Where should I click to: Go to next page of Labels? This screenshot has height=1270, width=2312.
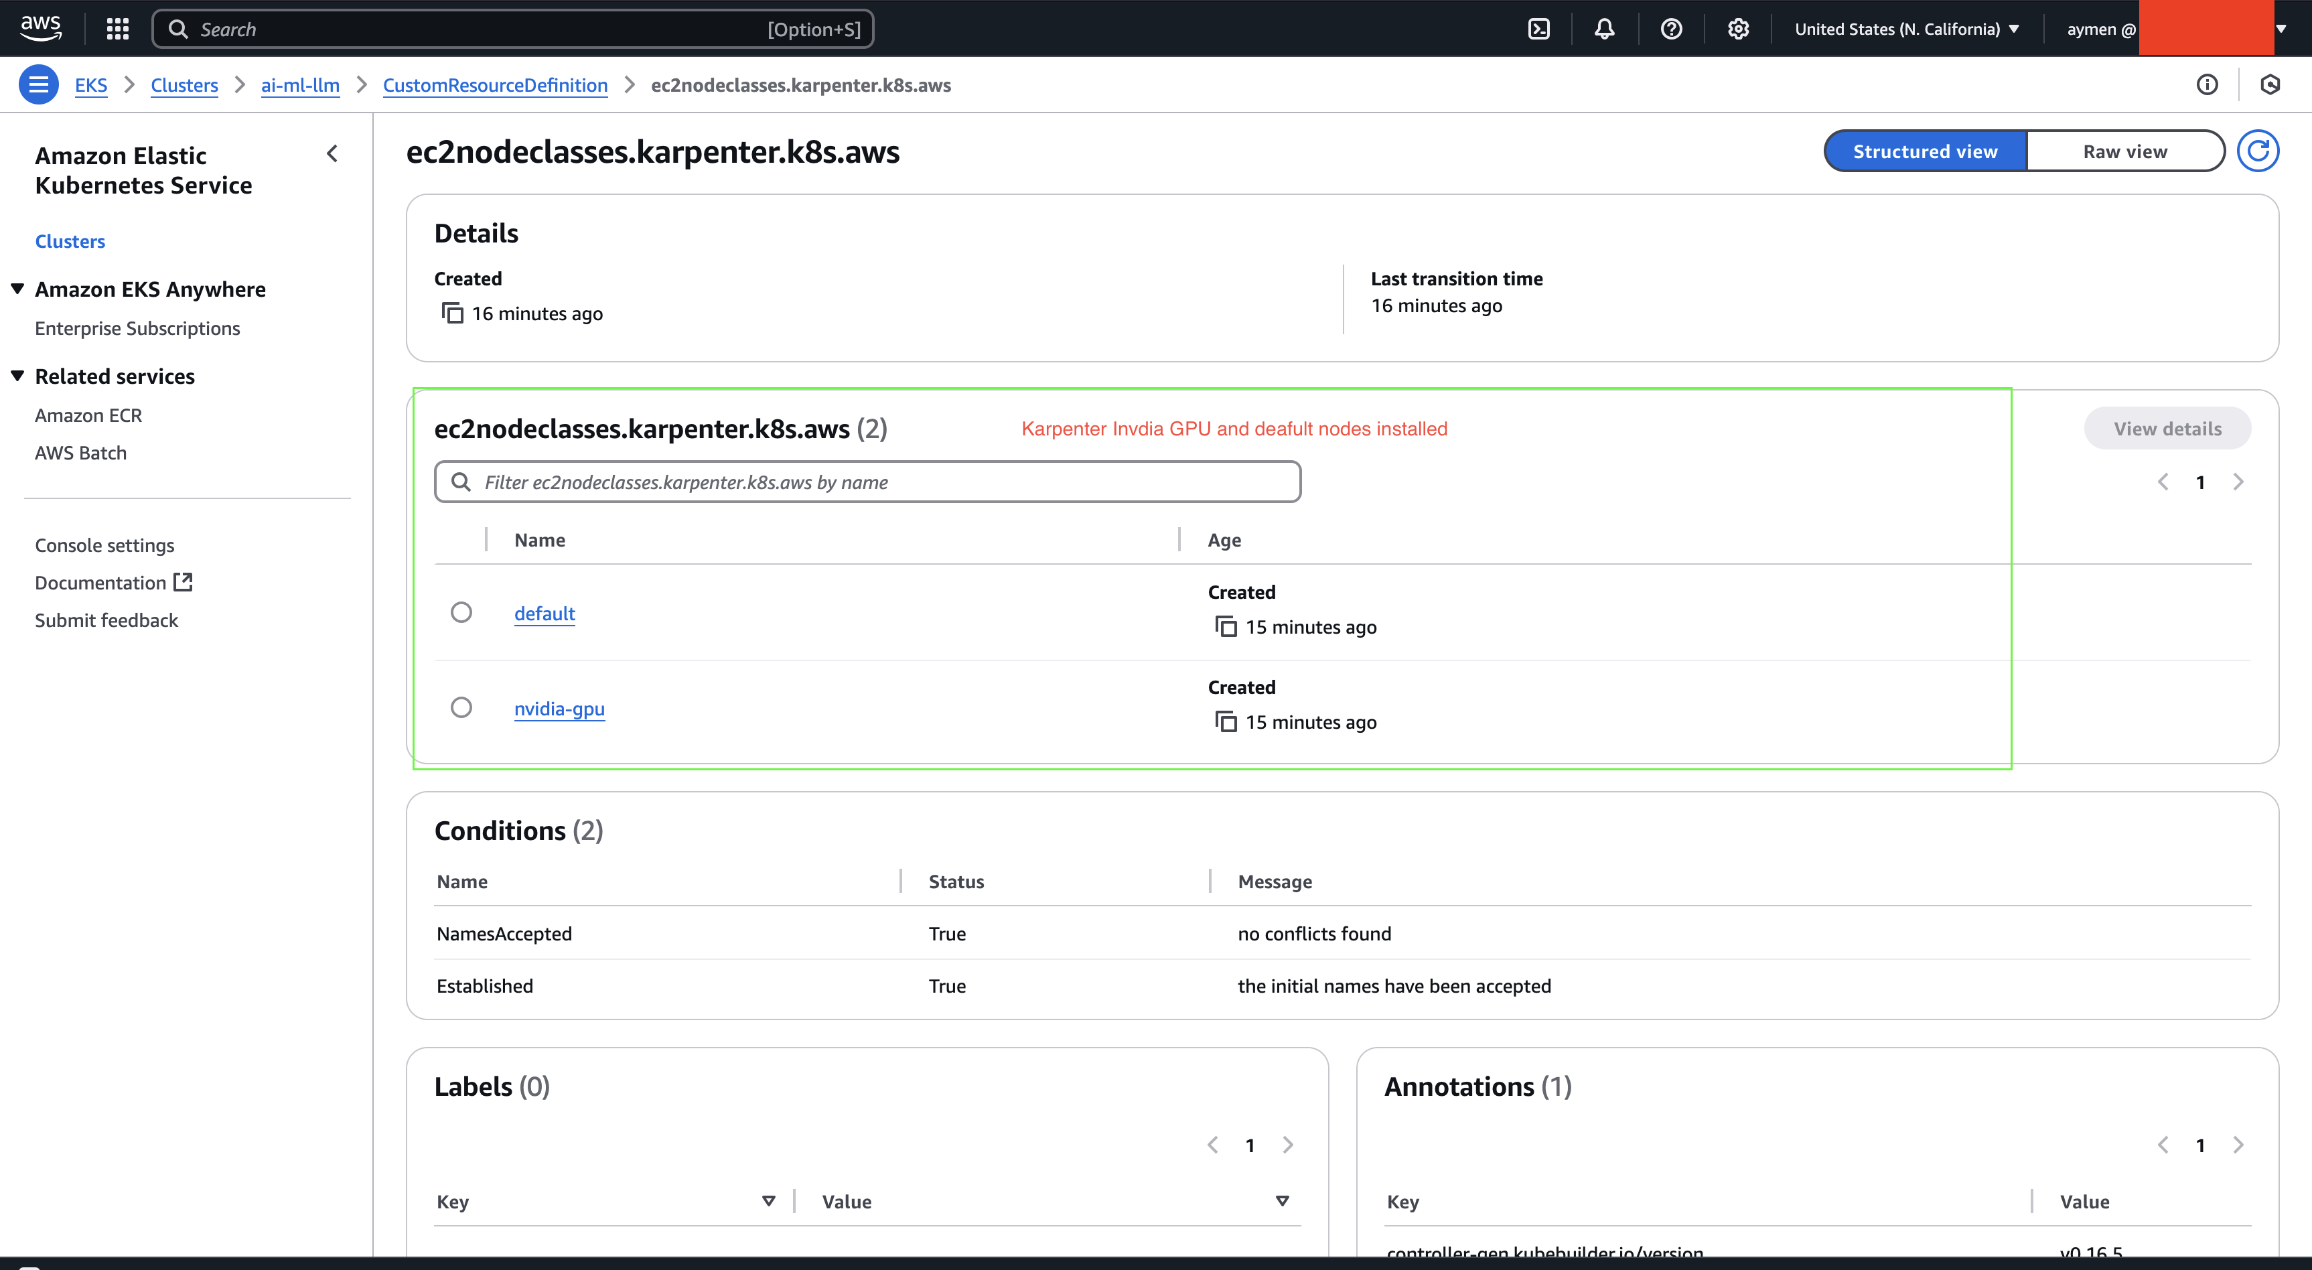[1288, 1144]
